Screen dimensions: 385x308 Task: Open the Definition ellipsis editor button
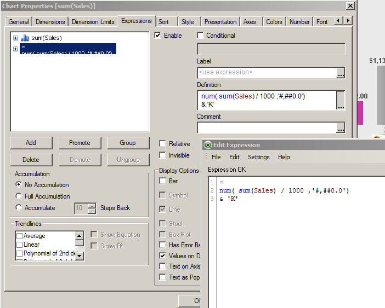pos(341,100)
